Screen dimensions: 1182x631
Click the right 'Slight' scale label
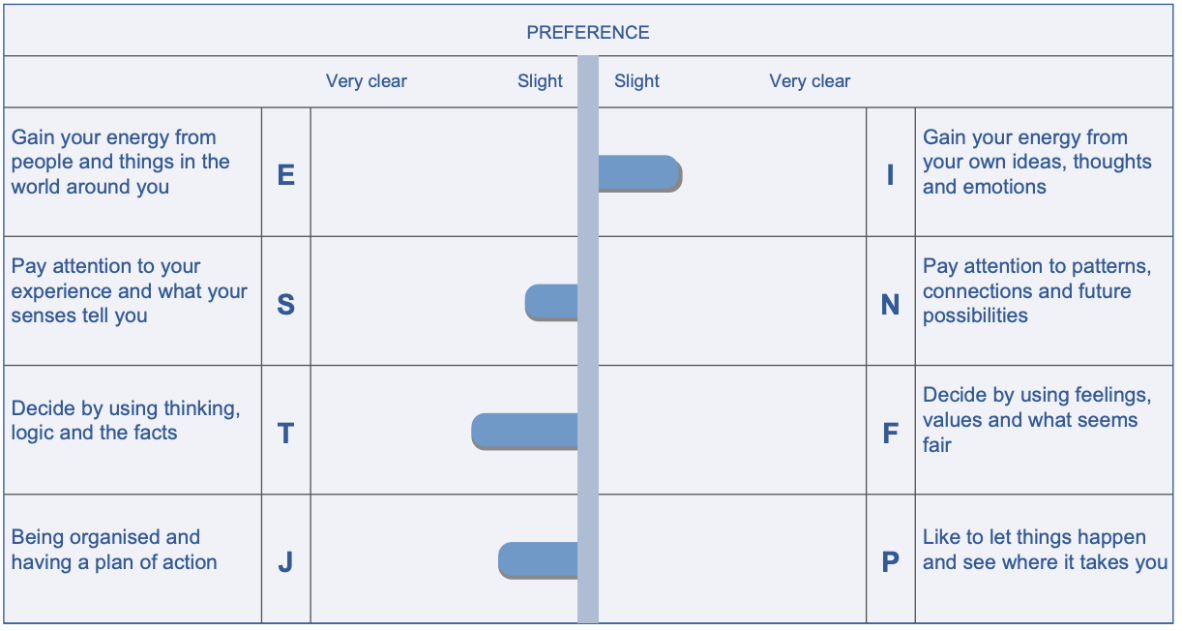click(636, 81)
